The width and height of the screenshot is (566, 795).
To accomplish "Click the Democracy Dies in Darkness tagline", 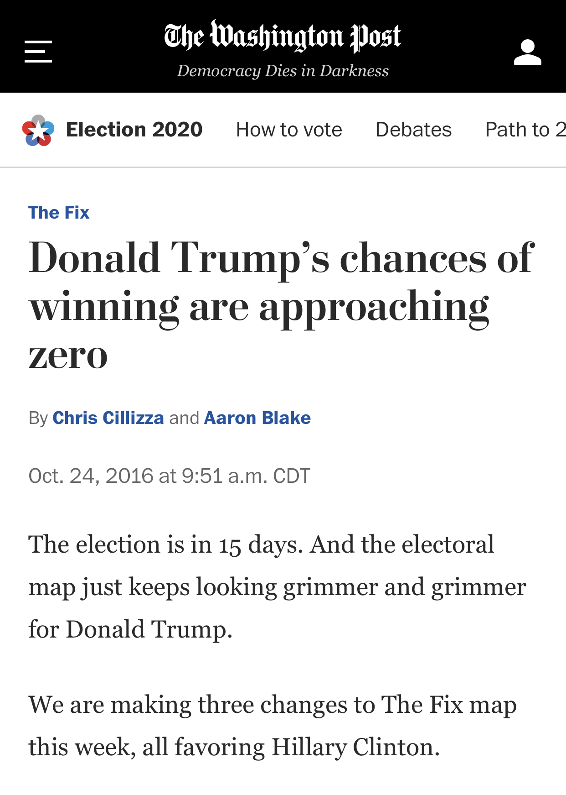I will [x=283, y=71].
